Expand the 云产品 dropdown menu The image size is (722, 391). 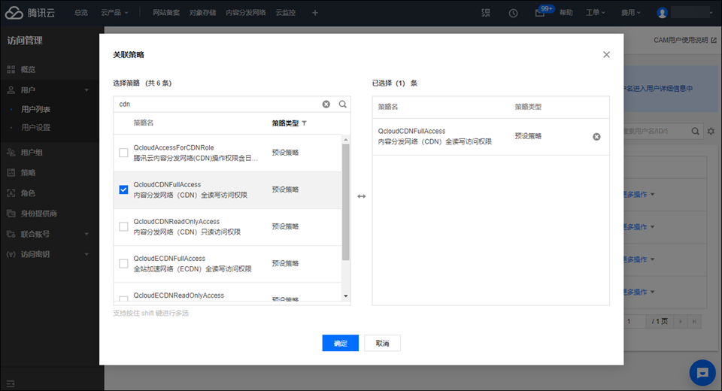[x=114, y=13]
